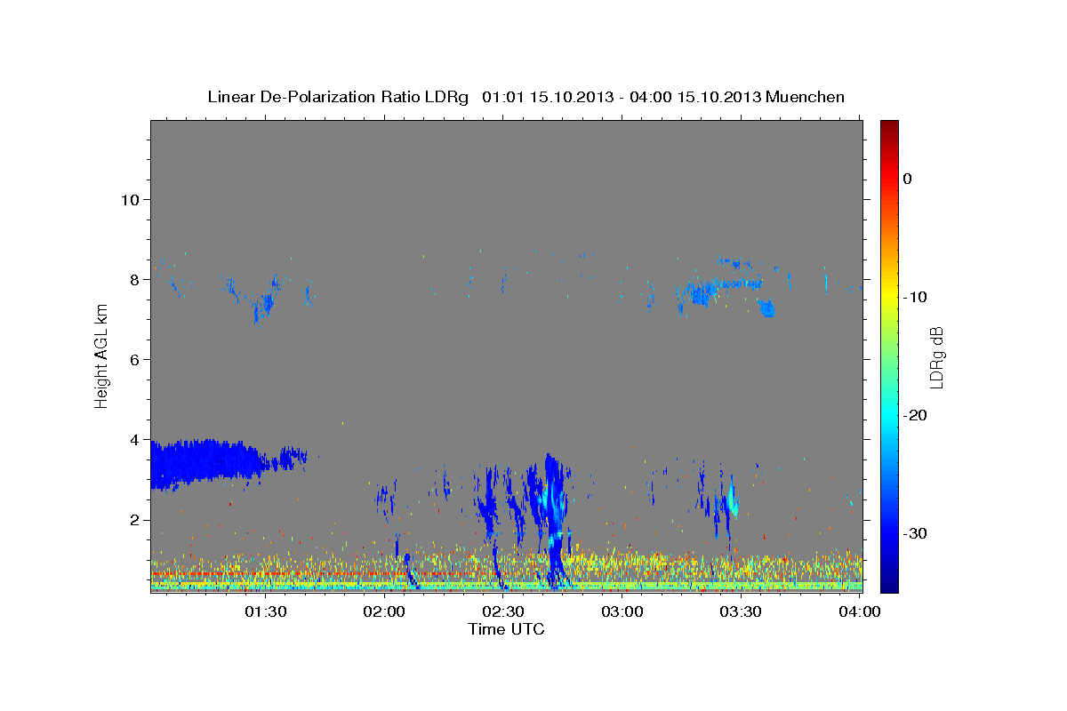Image resolution: width=1067 pixels, height=711 pixels.
Task: Click the height tick label 10
Action: [x=129, y=199]
